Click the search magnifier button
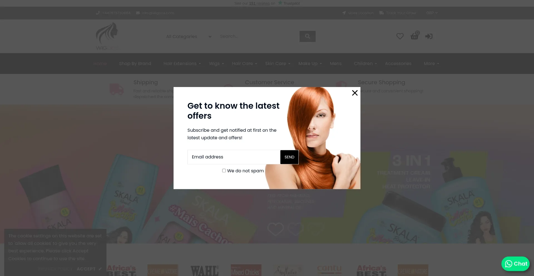The height and width of the screenshot is (276, 534). [307, 36]
